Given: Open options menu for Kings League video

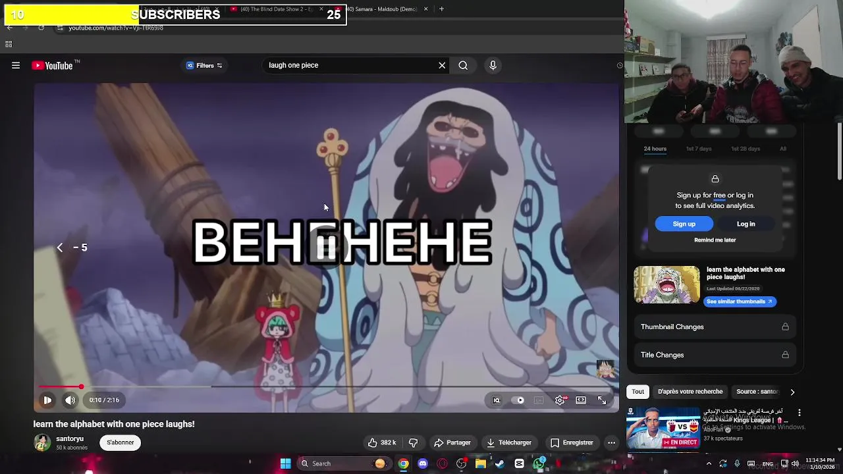Looking at the screenshot, I should click(x=800, y=413).
